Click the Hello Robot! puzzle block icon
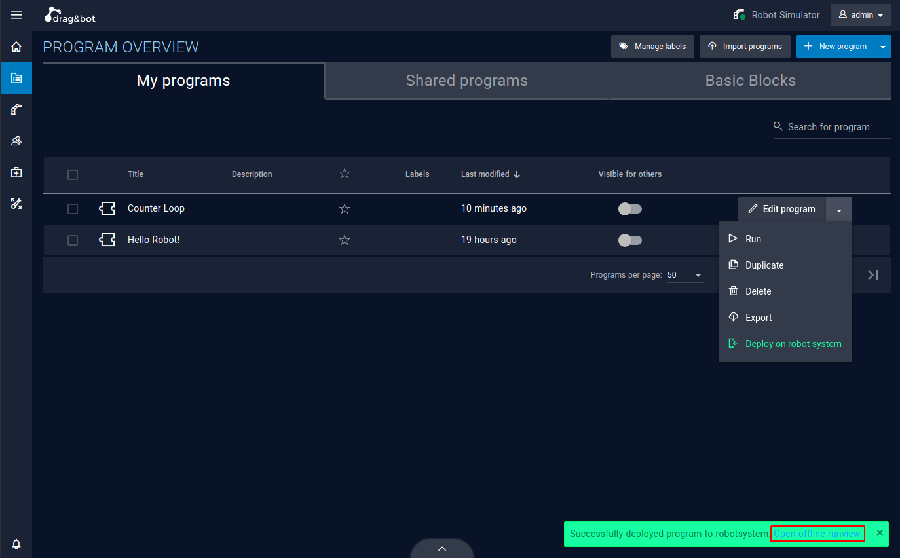The image size is (900, 558). point(107,240)
